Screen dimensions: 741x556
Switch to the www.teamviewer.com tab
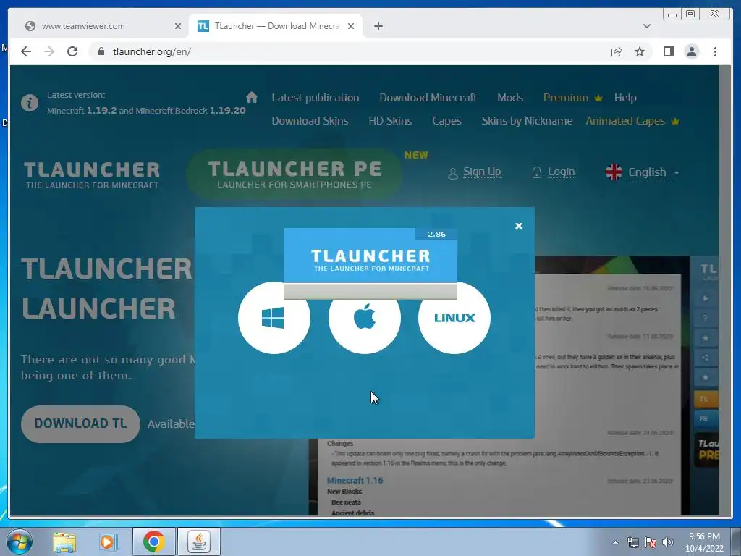click(x=97, y=26)
